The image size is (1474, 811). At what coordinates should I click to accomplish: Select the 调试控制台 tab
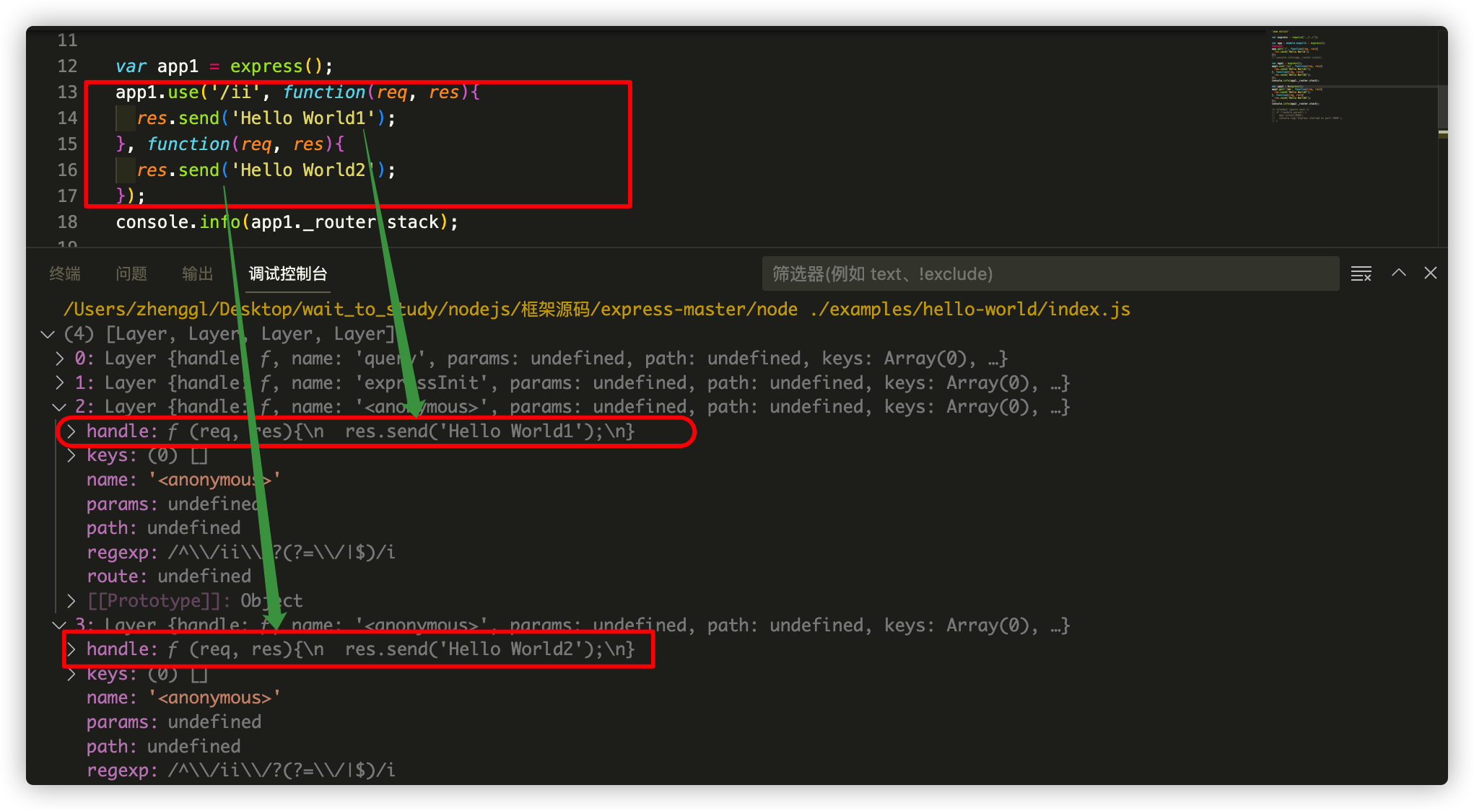(x=288, y=273)
